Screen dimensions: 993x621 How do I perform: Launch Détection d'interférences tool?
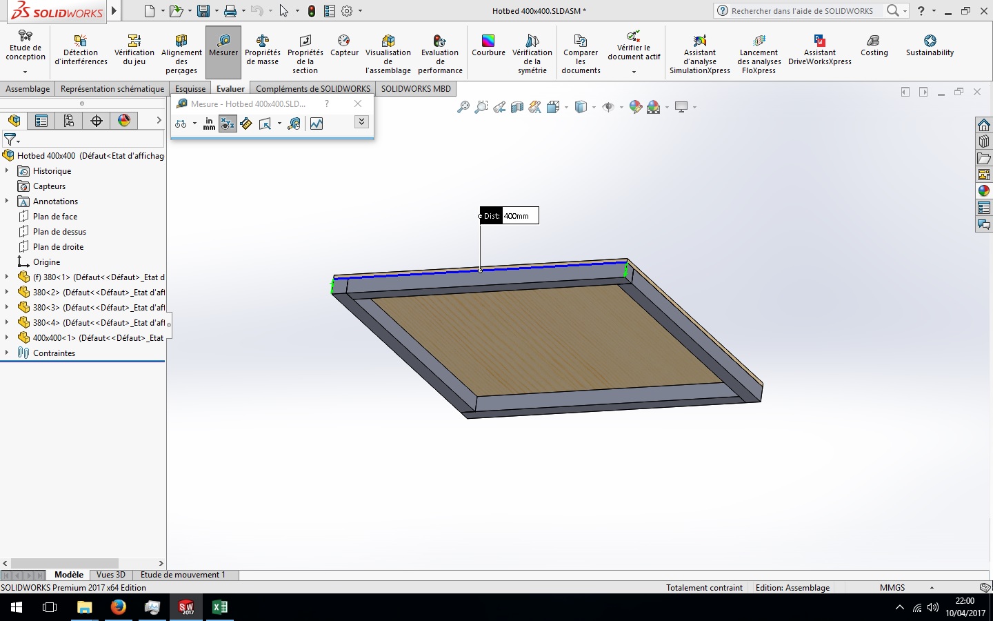(x=81, y=51)
